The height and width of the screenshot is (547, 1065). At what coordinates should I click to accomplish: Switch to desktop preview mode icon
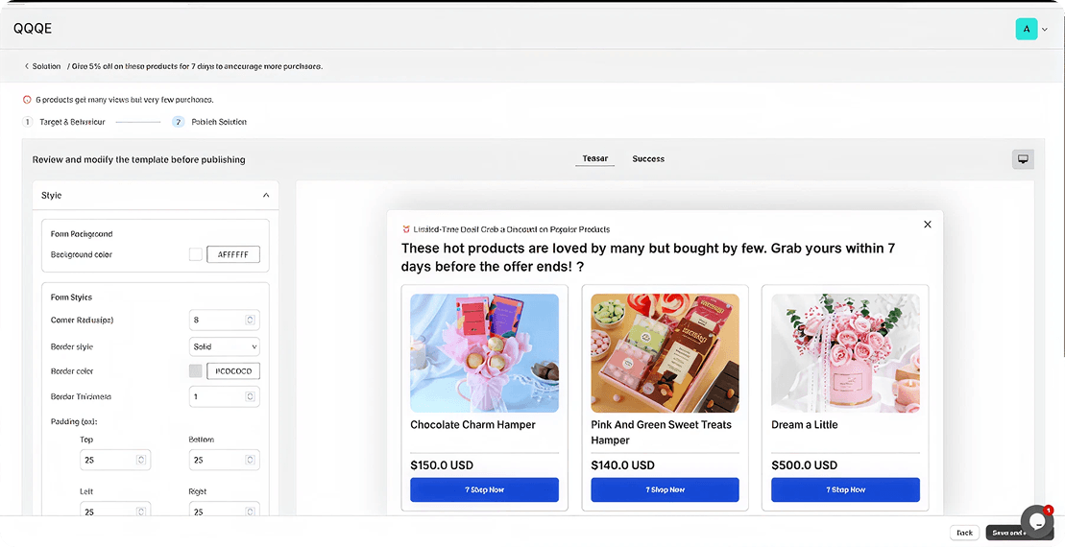pyautogui.click(x=1023, y=159)
